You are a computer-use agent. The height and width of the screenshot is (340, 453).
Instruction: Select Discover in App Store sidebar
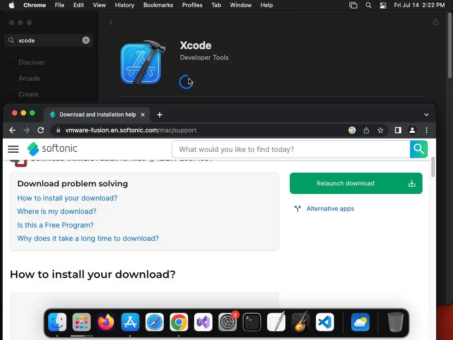[x=31, y=62]
